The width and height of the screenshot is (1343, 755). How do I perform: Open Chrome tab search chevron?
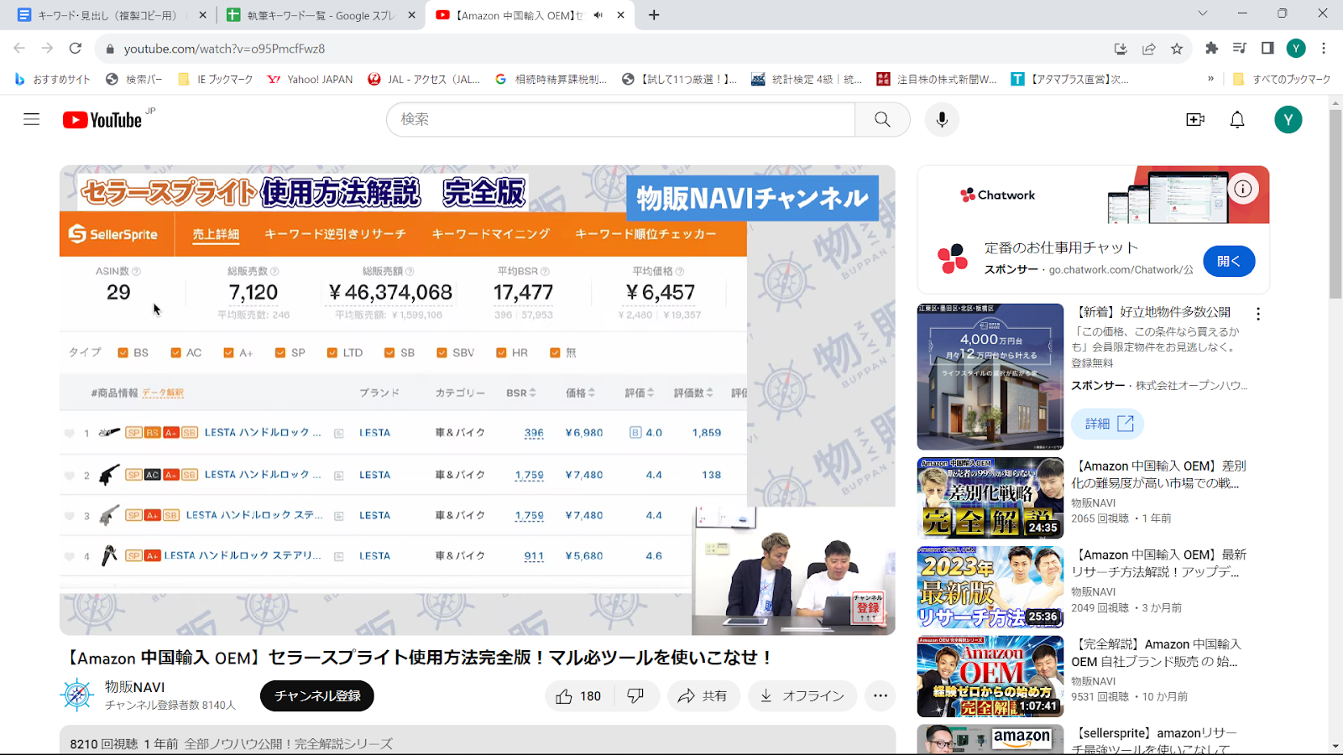pos(1202,13)
